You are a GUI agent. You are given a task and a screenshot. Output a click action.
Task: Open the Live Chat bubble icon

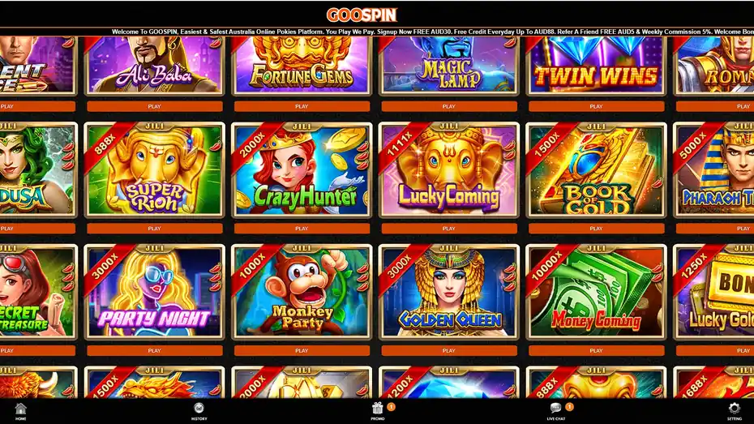click(x=555, y=408)
